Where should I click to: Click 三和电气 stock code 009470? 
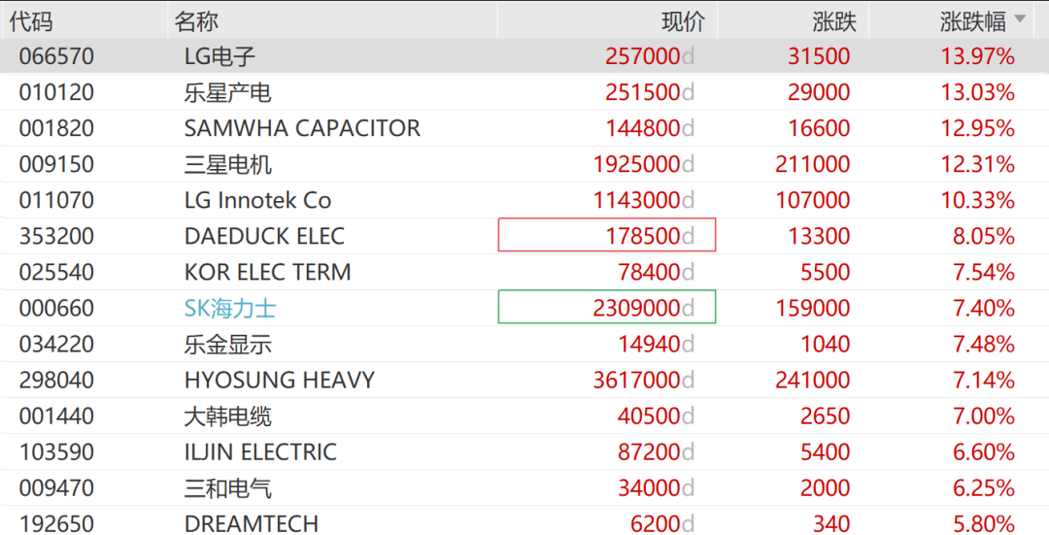coord(56,488)
